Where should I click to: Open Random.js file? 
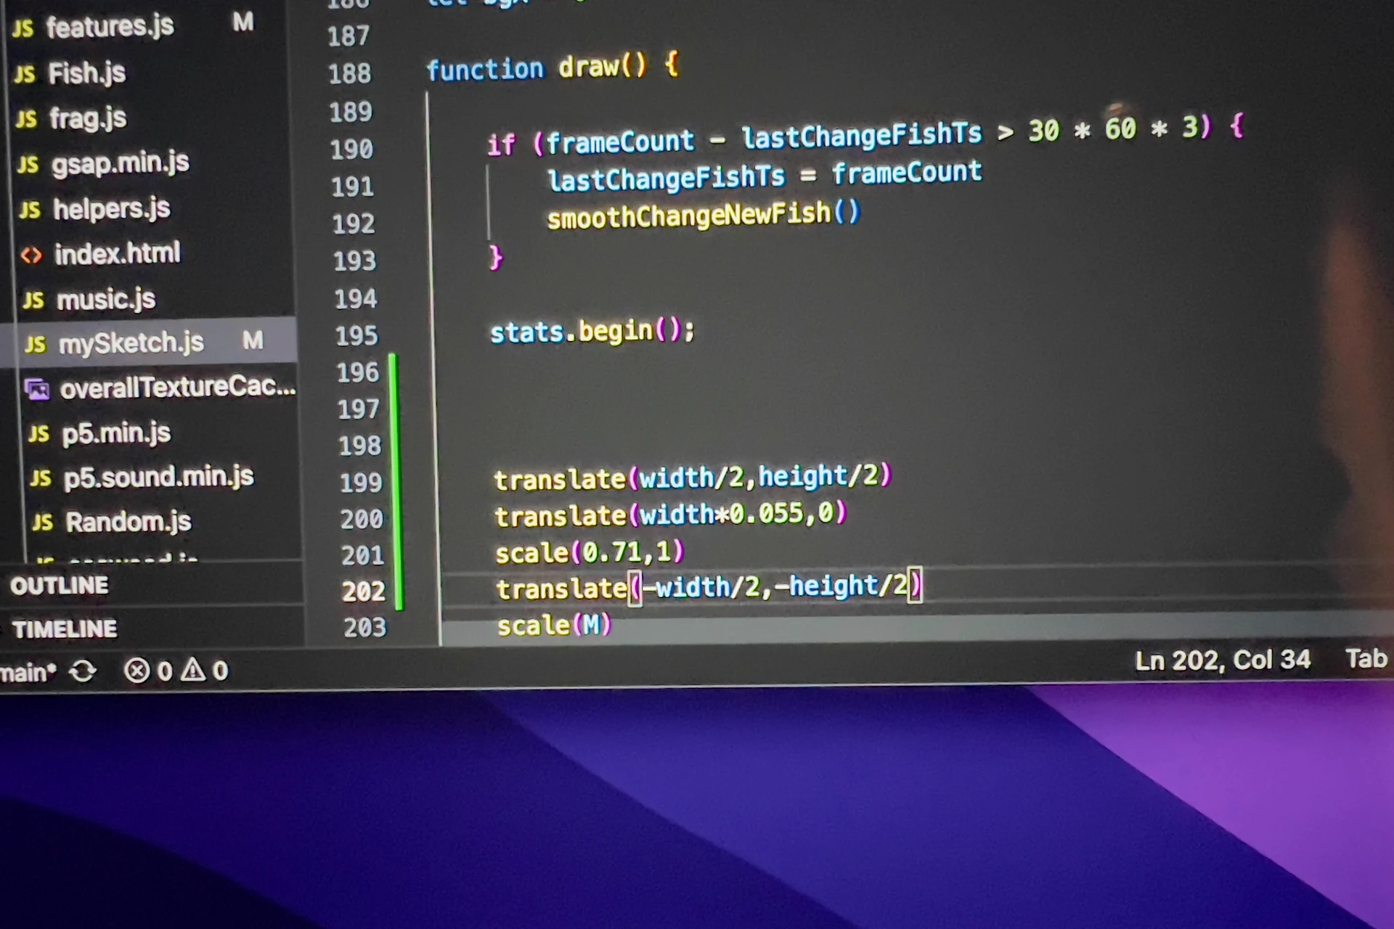129,521
